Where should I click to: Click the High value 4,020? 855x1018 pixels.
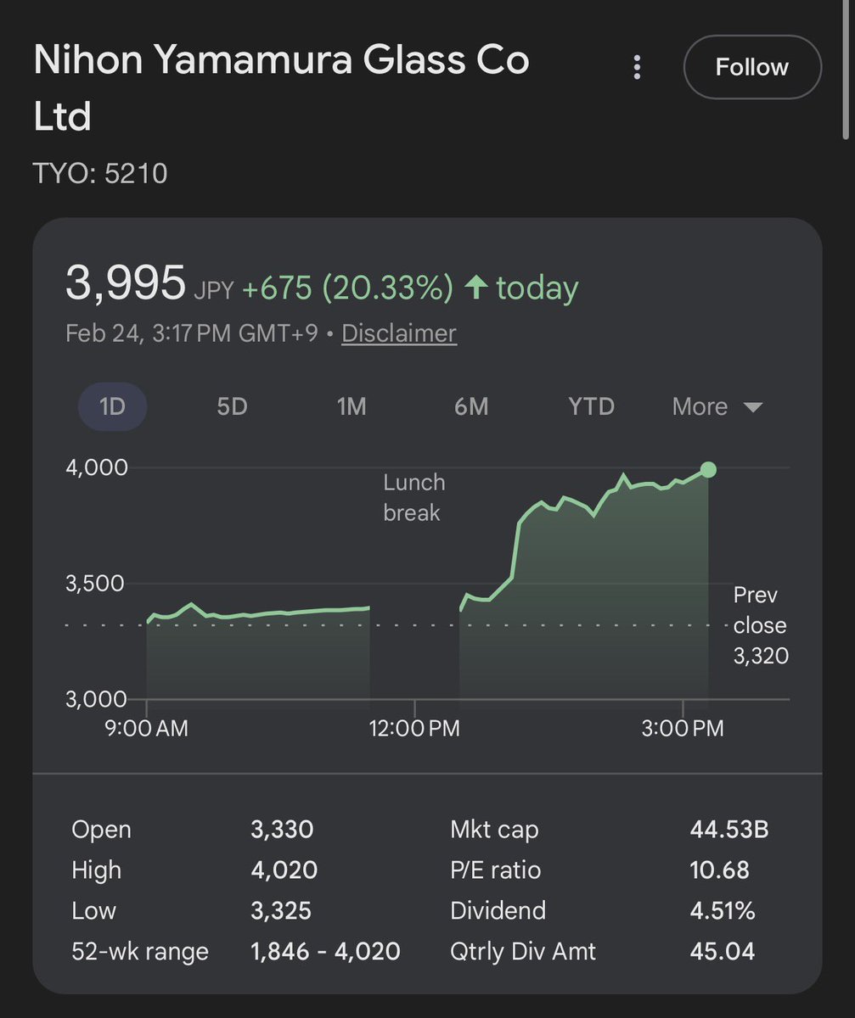[x=284, y=870]
